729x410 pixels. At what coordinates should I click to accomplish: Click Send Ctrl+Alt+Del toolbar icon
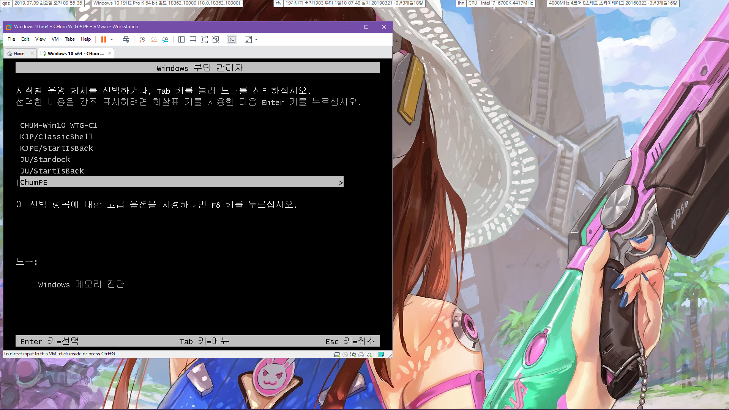pyautogui.click(x=126, y=39)
